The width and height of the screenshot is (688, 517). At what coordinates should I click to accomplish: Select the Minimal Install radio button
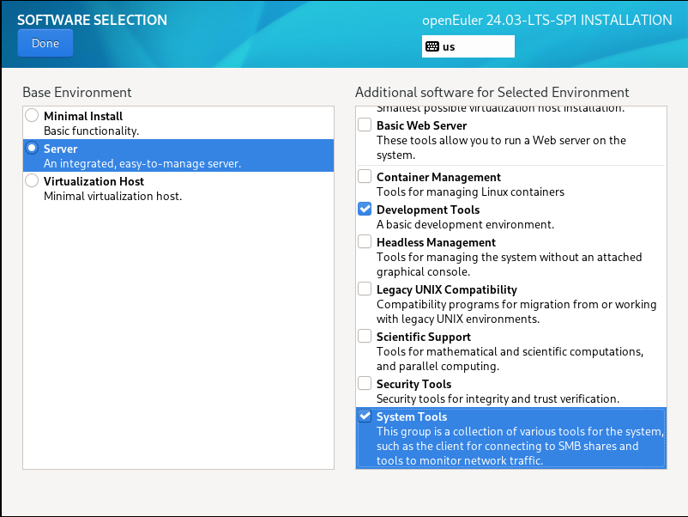(32, 115)
